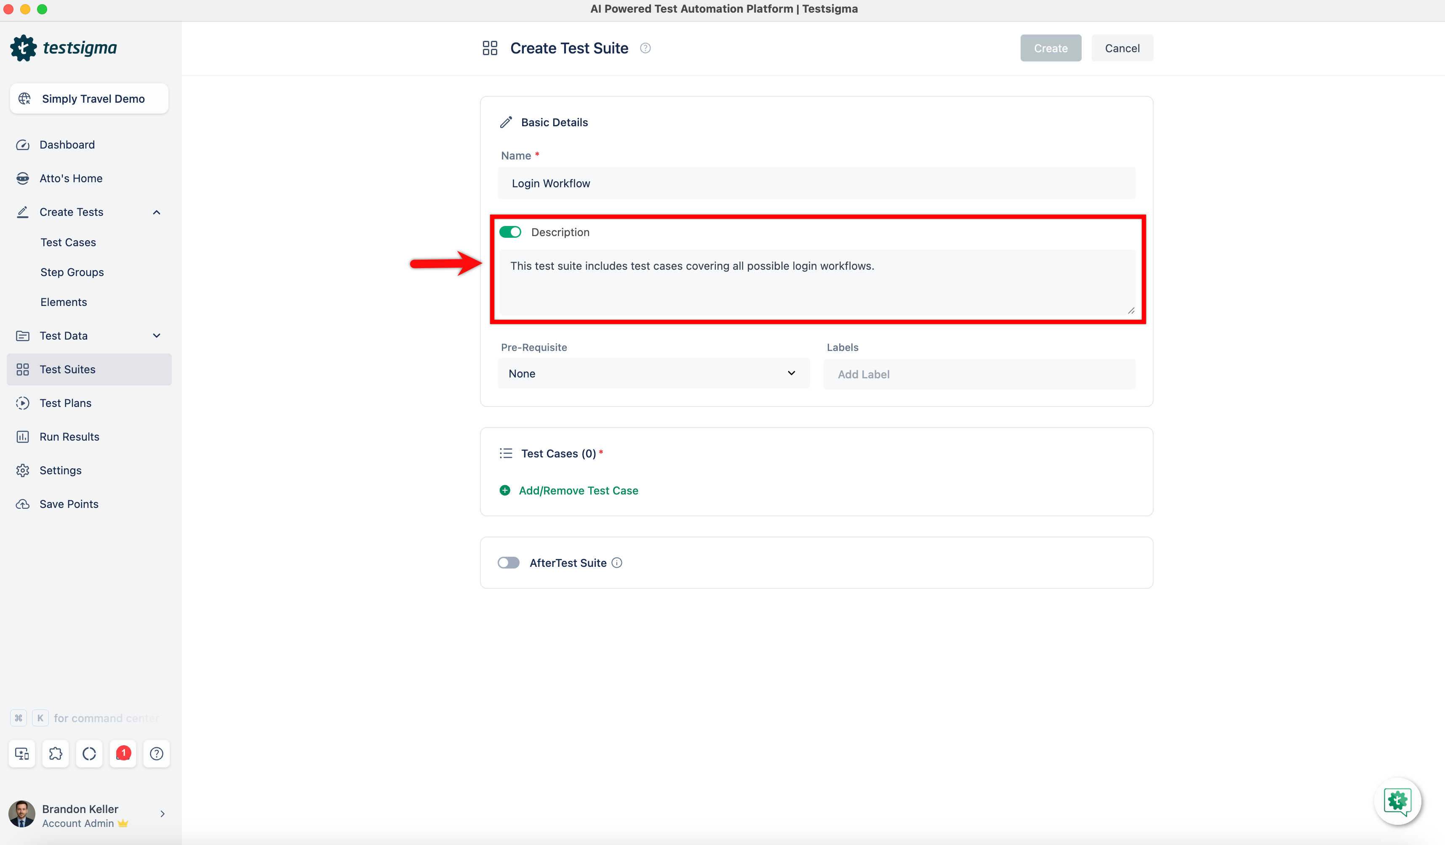Go to Test Plans in sidebar

[x=65, y=403]
